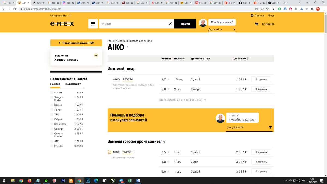The width and height of the screenshot is (327, 184).
Task: Open the PF0370 part number link
Action: pos(128,80)
